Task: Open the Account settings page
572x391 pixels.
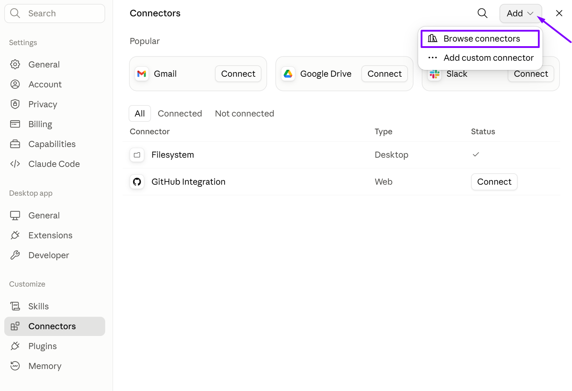Action: click(55, 85)
